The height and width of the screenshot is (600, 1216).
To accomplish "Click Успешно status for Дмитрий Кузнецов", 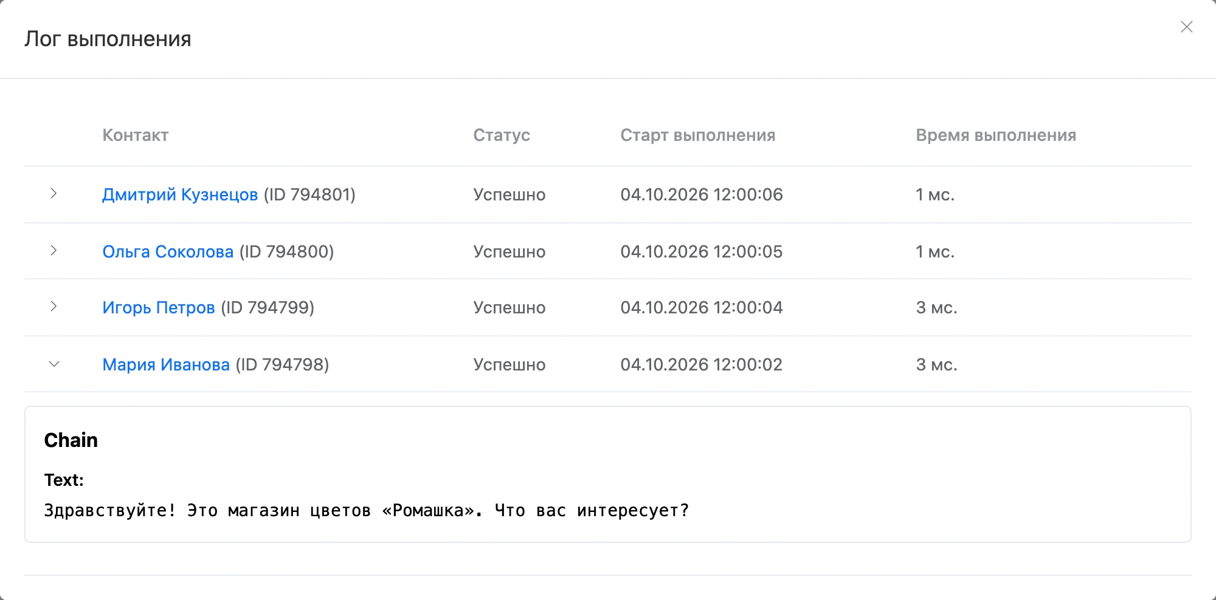I will [x=510, y=195].
